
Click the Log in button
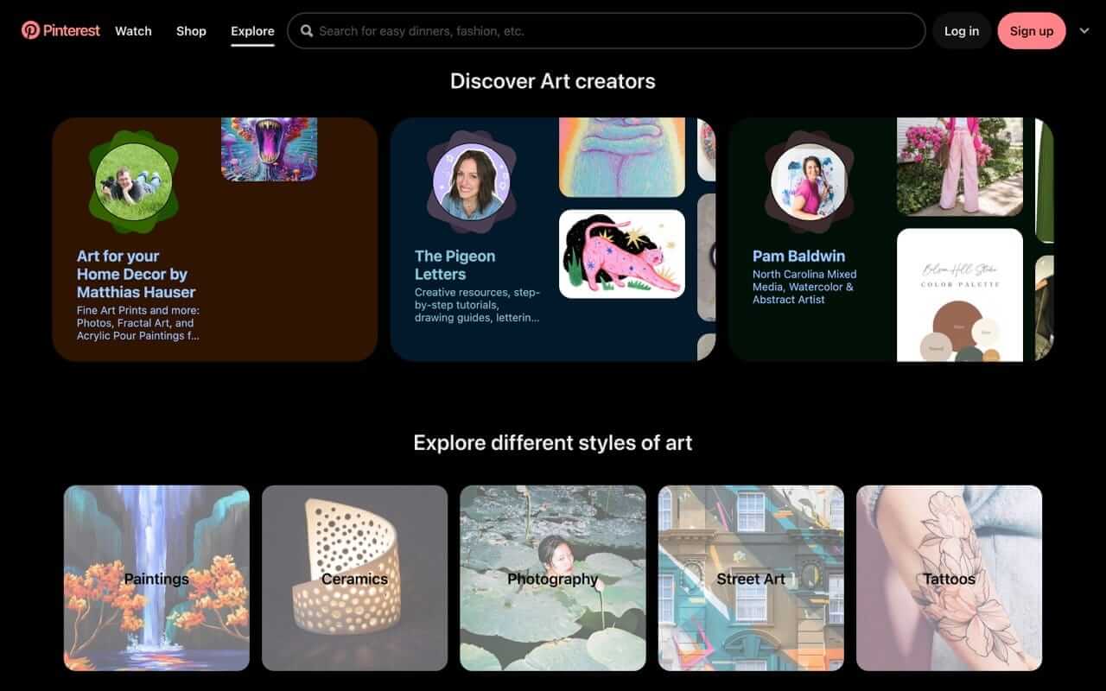click(962, 31)
